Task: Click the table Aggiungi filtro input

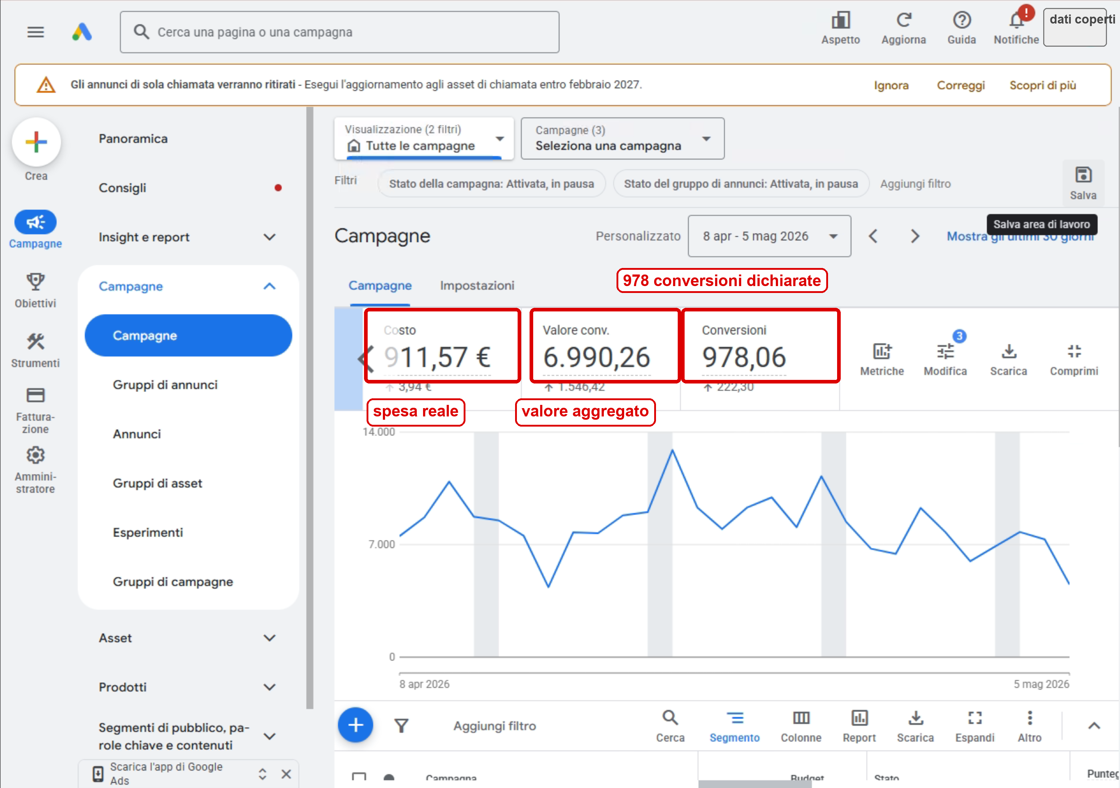Action: (494, 726)
